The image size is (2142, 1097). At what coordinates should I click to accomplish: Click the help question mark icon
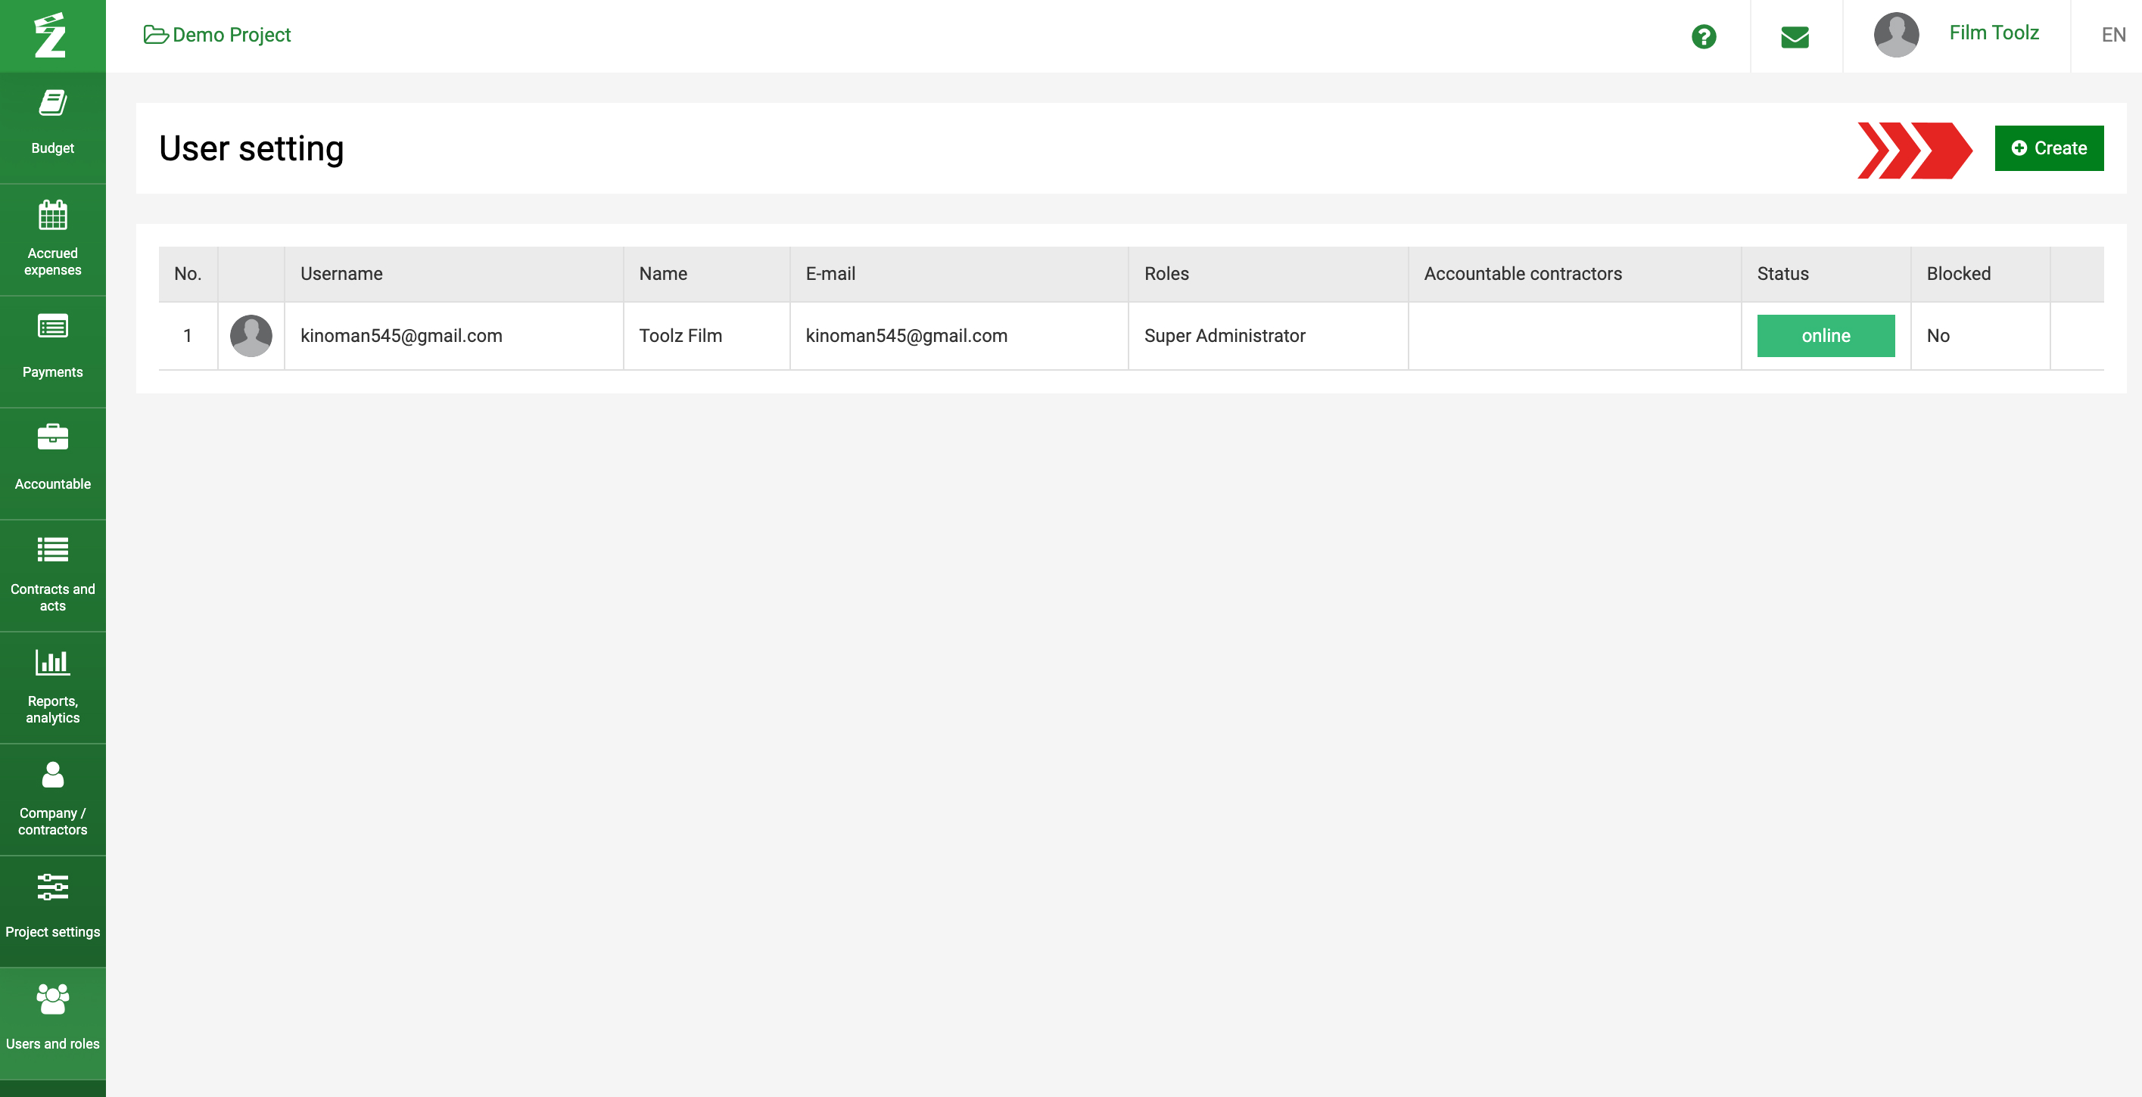pos(1703,36)
